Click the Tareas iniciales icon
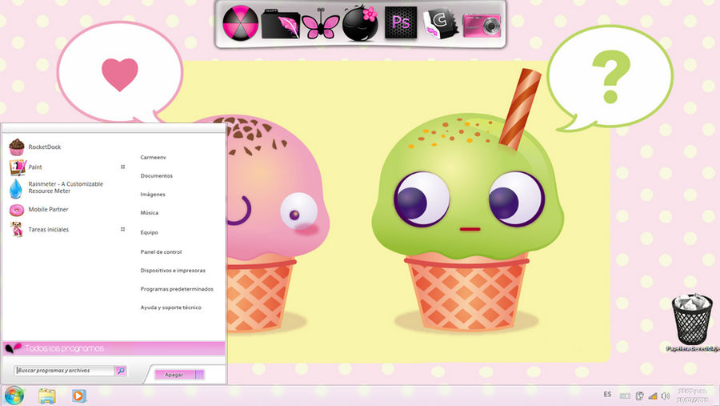720x406 pixels. coord(17,229)
